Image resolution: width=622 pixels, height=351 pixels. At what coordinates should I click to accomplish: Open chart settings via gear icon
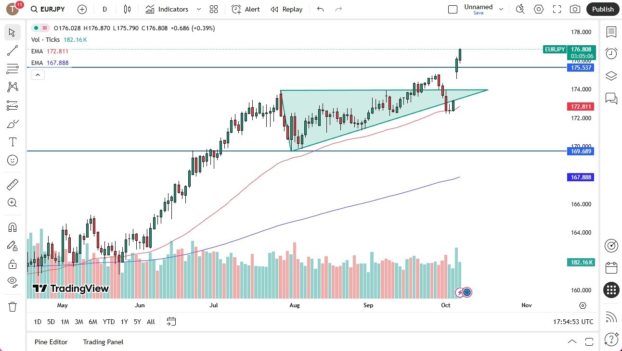tap(538, 9)
